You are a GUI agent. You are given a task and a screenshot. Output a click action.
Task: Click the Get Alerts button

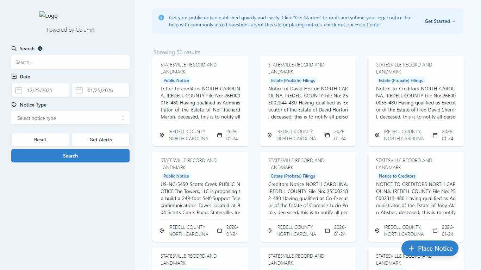(x=101, y=140)
